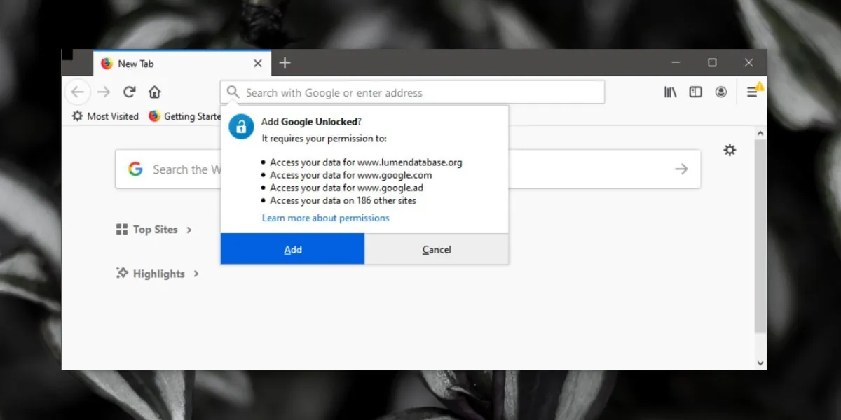Expand the Highlights section
The image size is (841, 420).
click(x=158, y=274)
